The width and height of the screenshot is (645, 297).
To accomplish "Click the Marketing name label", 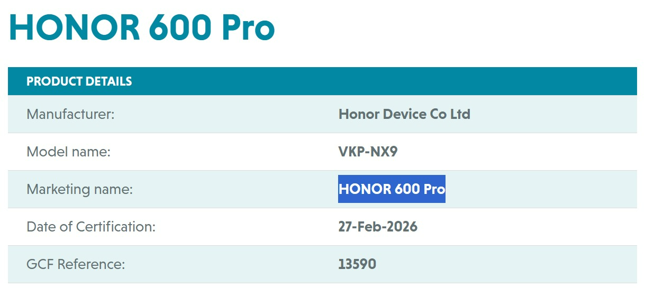I will (79, 189).
